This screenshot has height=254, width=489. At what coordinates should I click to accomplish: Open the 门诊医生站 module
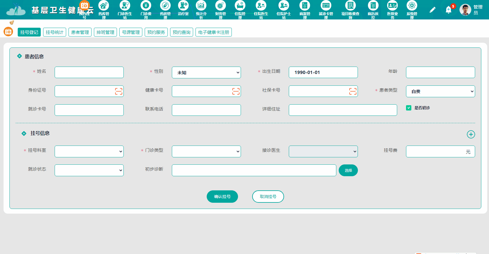click(125, 9)
